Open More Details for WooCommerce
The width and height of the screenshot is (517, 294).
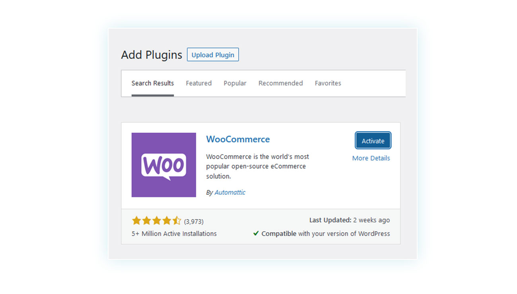tap(371, 158)
